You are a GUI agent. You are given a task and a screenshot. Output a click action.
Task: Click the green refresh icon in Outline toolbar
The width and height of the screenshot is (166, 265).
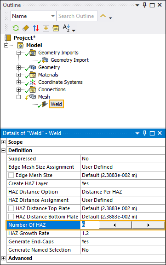(x=16, y=28)
